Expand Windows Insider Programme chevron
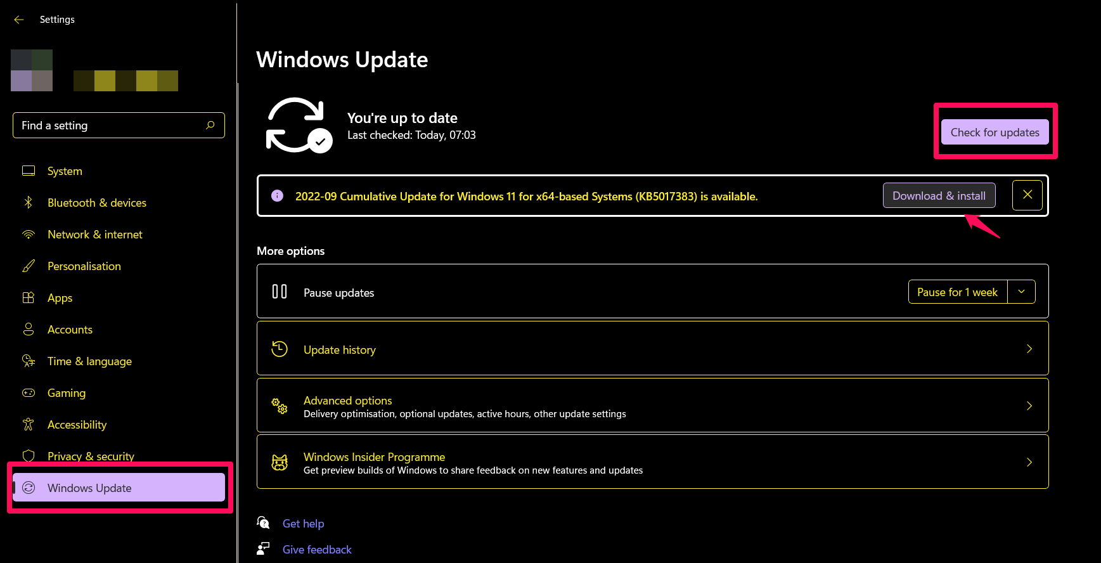 pyautogui.click(x=1029, y=462)
